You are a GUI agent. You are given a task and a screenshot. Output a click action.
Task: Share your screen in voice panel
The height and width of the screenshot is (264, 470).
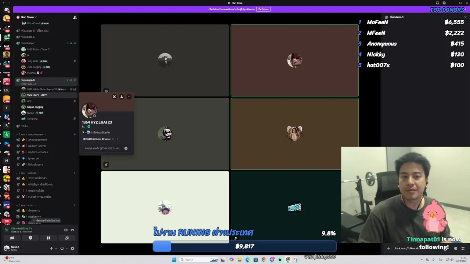tap(30, 238)
